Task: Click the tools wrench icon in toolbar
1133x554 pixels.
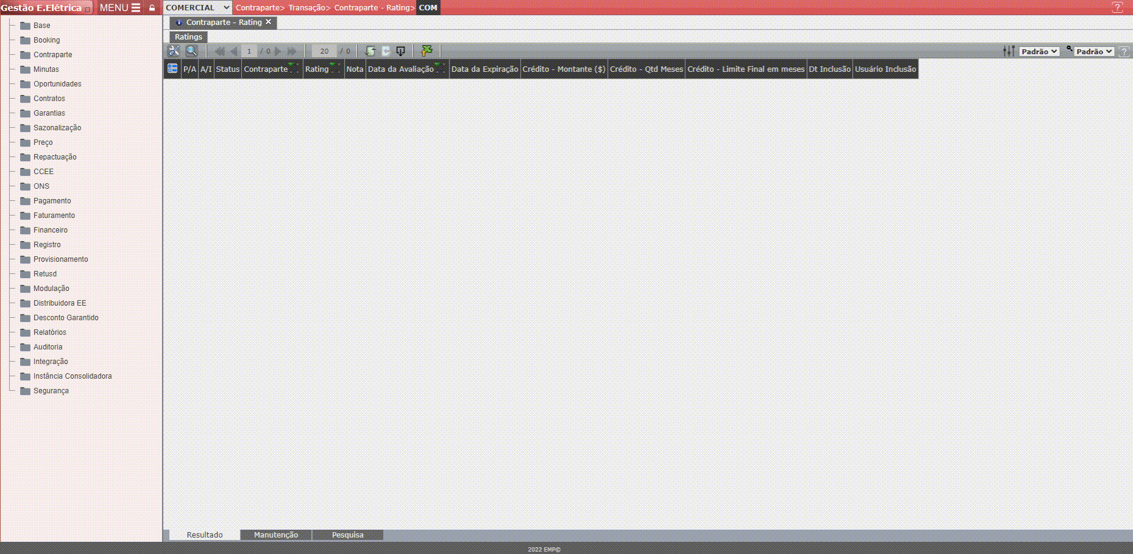Action: click(x=174, y=51)
